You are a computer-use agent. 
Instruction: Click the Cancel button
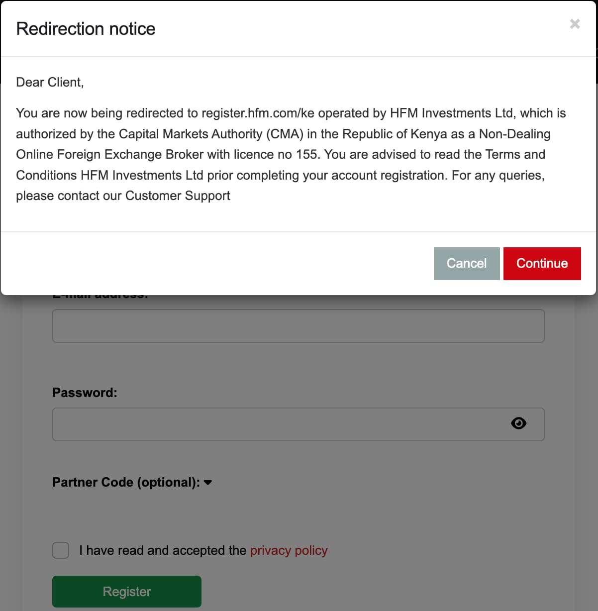tap(466, 263)
